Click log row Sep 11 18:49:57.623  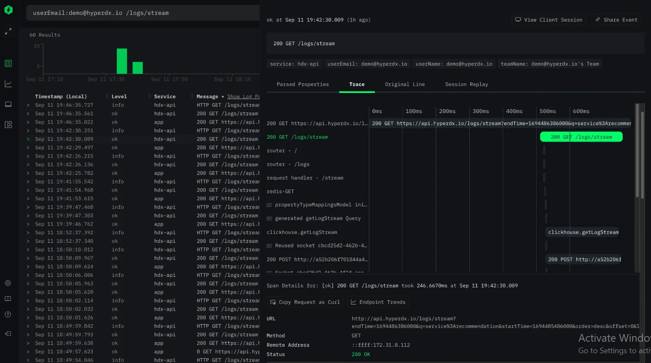tap(143, 352)
